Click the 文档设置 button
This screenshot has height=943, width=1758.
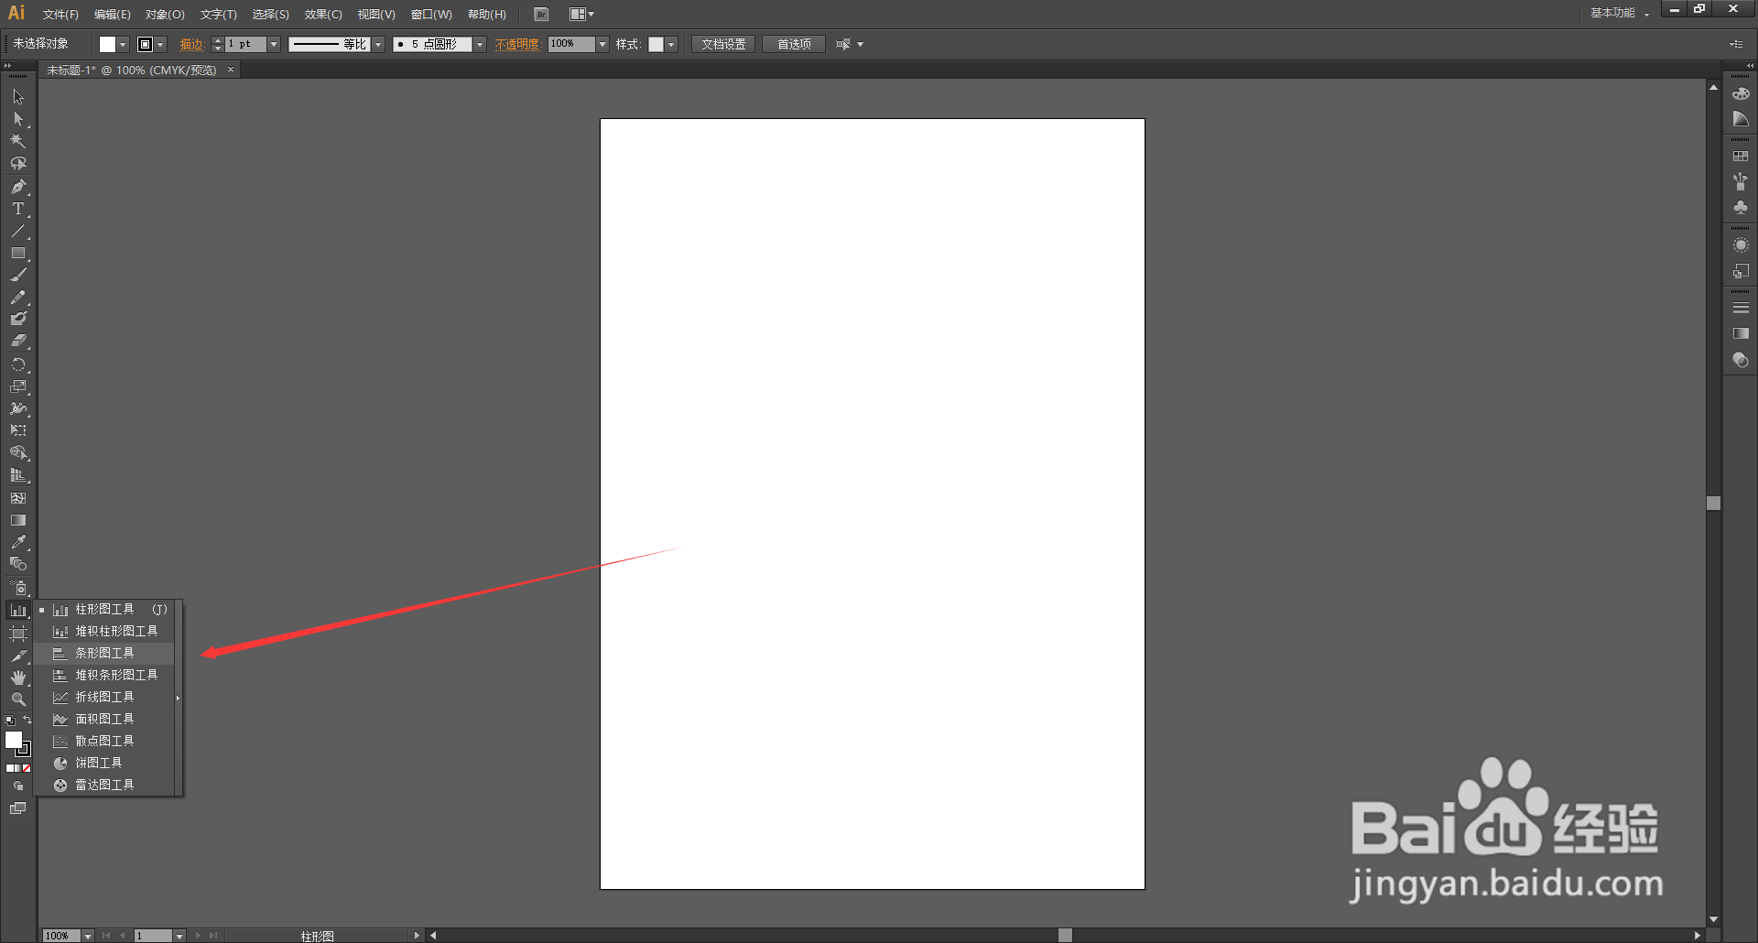pyautogui.click(x=722, y=43)
